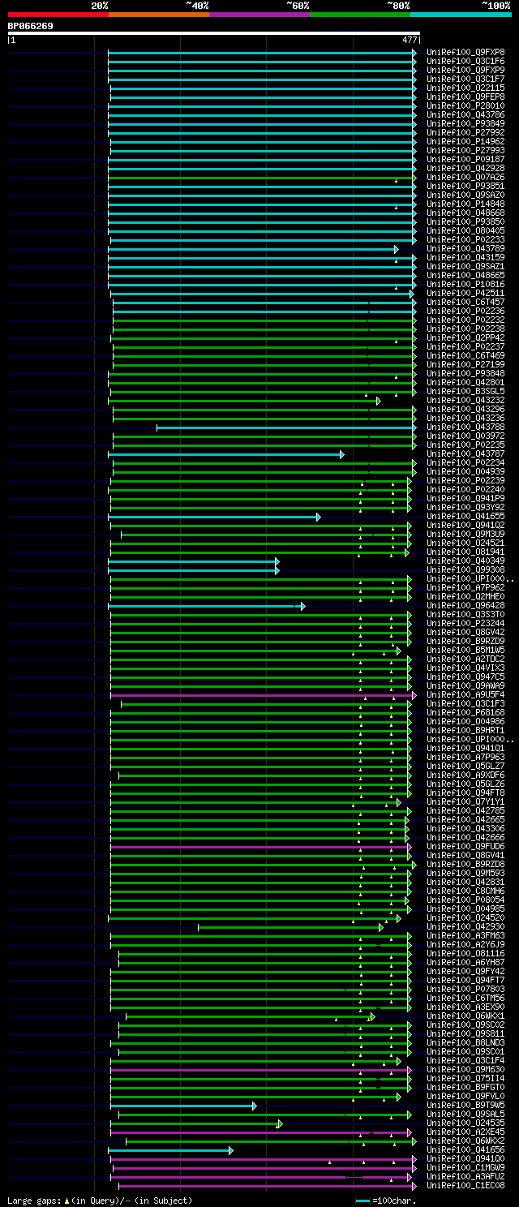Viewport: 519px width, 1207px height.
Task: Select the UniRef100_P09187 label
Action: pyautogui.click(x=465, y=160)
